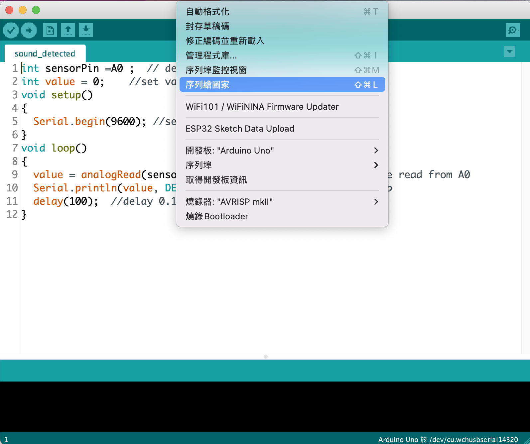Image resolution: width=530 pixels, height=444 pixels.
Task: Open 序列埠監控視窗 menu item
Action: coord(282,70)
